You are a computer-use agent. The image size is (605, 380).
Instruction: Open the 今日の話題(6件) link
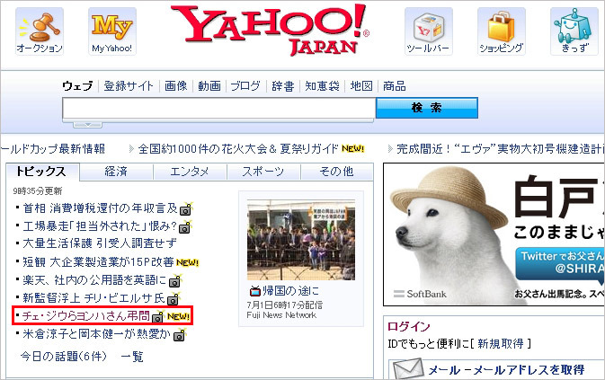coord(64,356)
